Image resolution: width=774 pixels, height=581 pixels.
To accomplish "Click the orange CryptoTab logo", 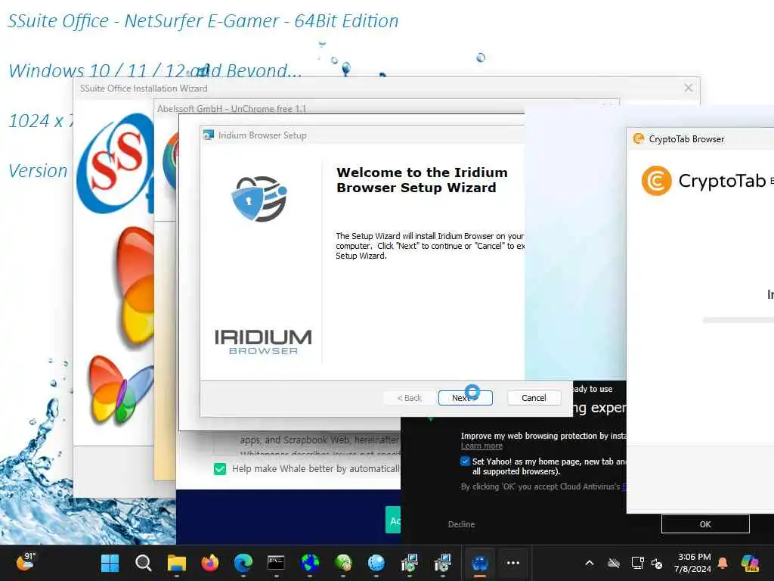I will click(x=656, y=181).
